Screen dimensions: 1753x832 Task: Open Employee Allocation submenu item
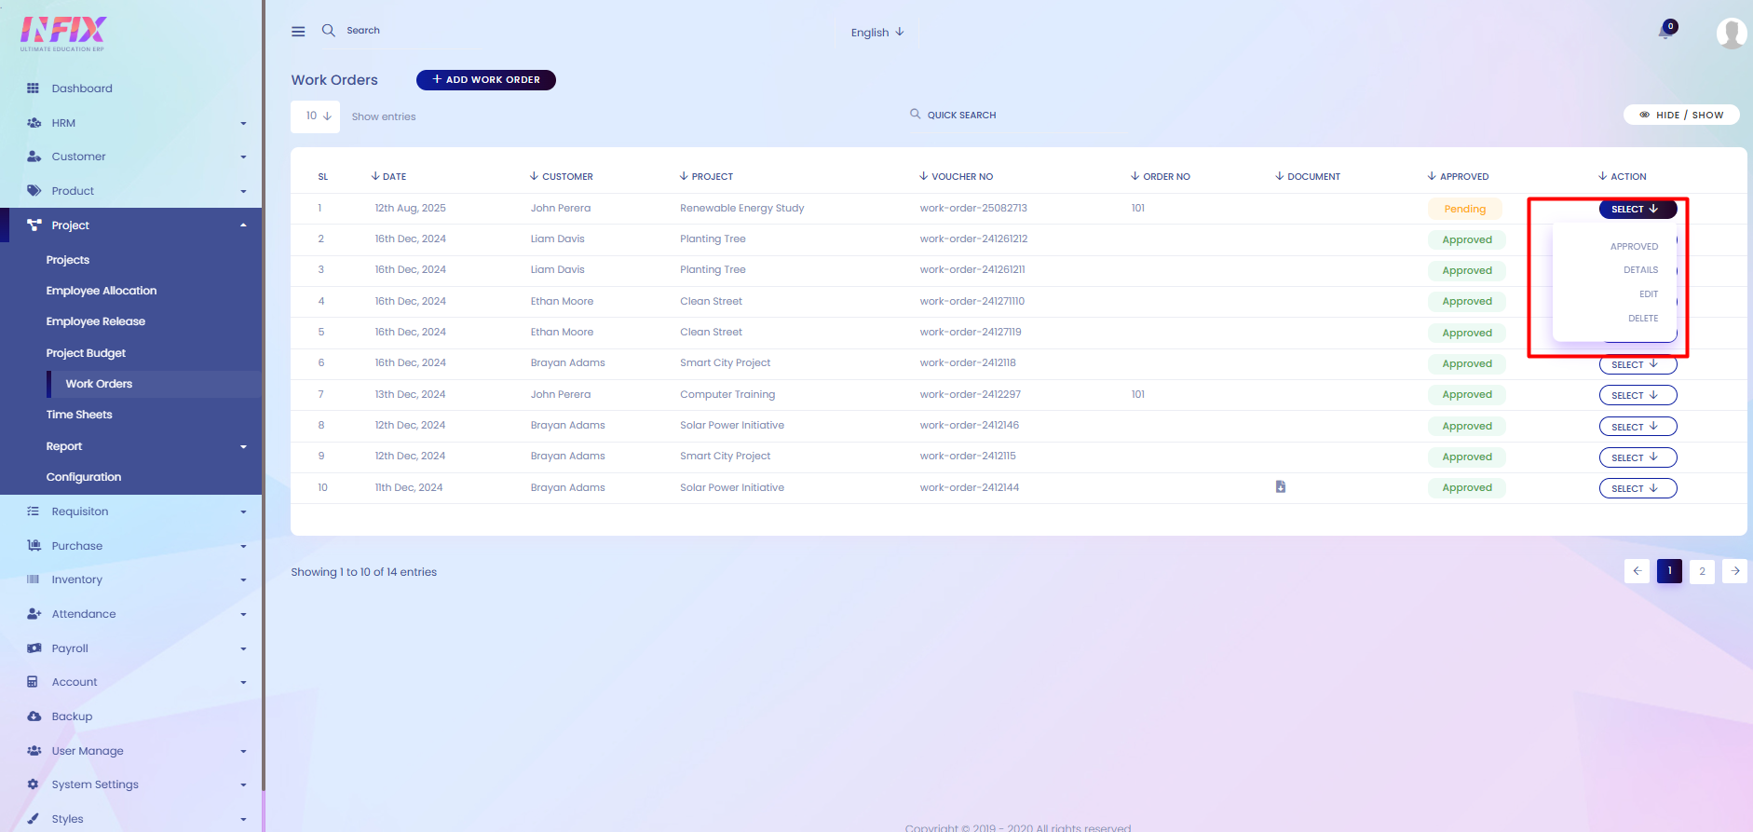pyautogui.click(x=102, y=291)
